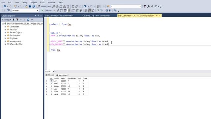This screenshot has width=211, height=119.
Task: Click the Cut scissors icon
Action: click(x=73, y=6)
